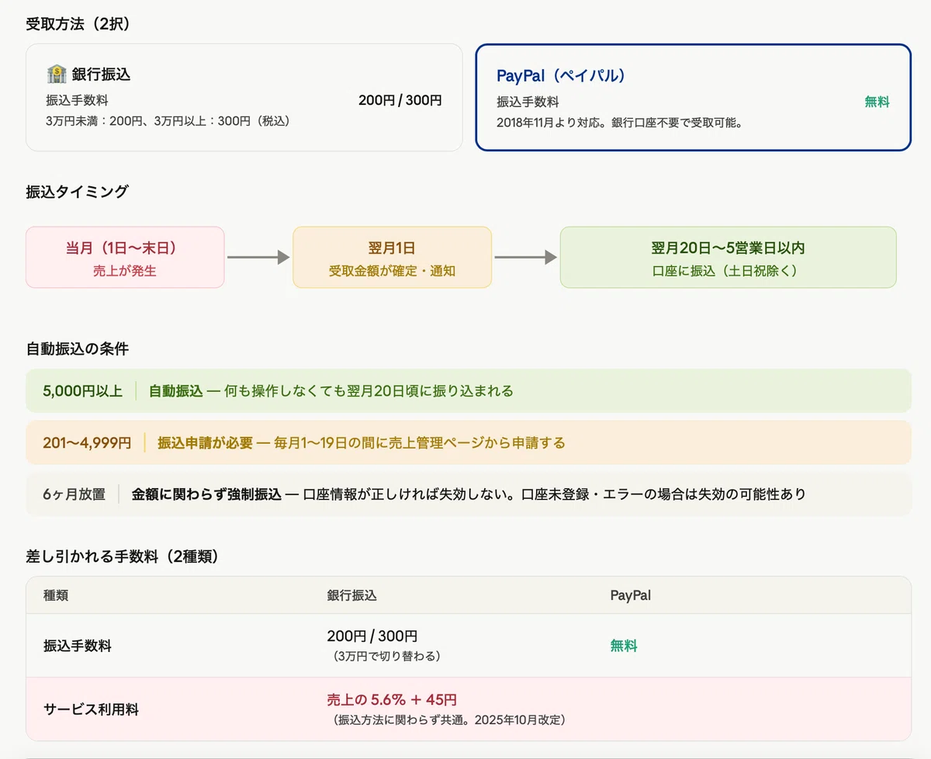Click the （3万円で切り替わる）note

(x=385, y=657)
